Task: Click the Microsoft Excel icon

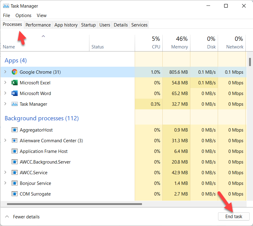Action: [14, 83]
